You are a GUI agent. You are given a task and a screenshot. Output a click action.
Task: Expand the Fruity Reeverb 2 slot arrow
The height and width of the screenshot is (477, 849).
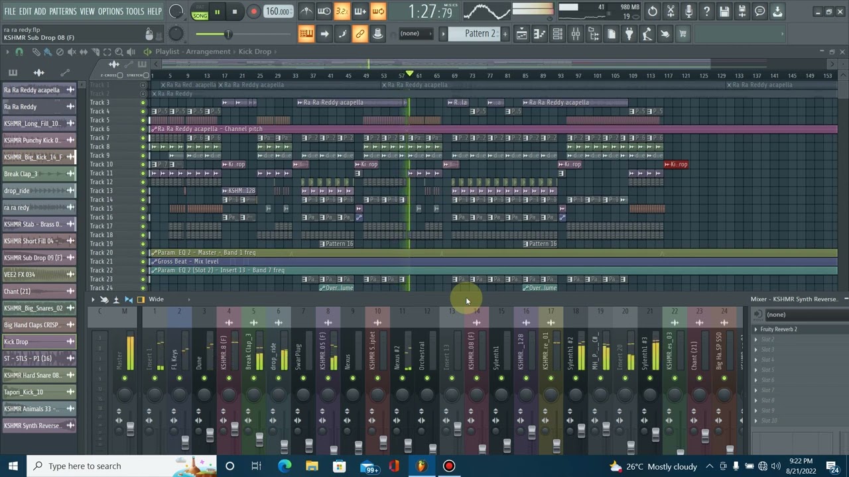click(x=755, y=329)
